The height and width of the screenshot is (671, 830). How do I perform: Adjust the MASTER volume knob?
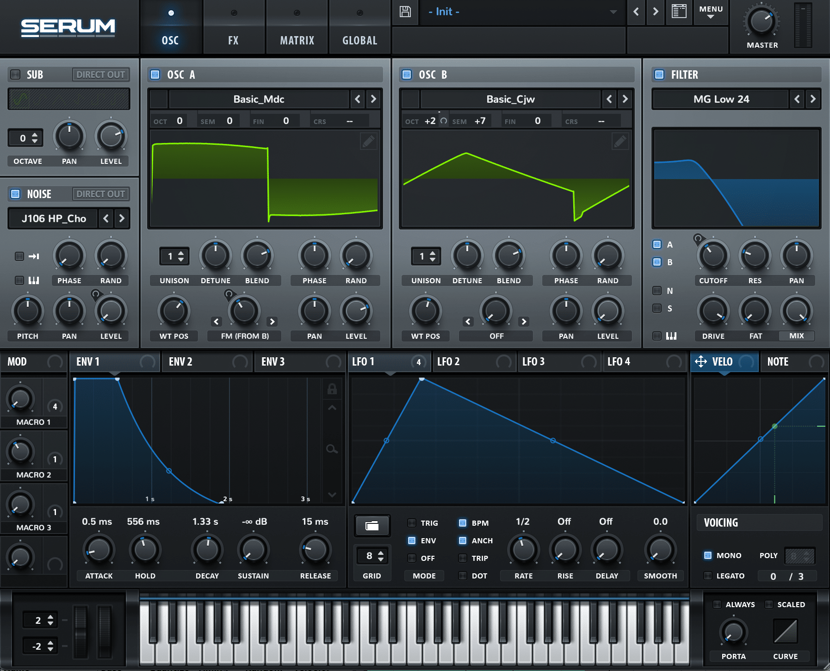[761, 21]
